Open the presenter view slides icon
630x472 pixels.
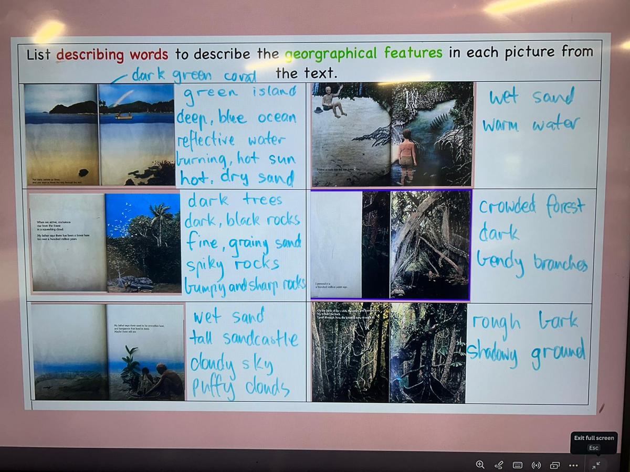554,465
